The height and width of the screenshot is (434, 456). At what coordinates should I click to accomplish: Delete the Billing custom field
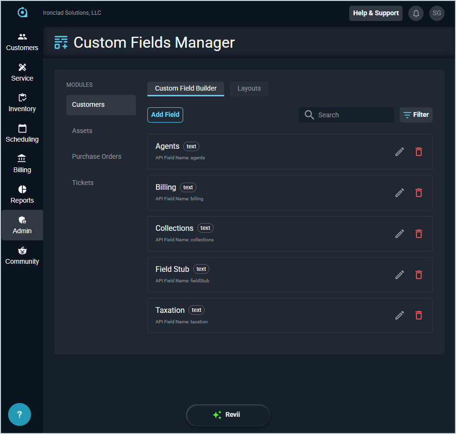[x=418, y=193]
